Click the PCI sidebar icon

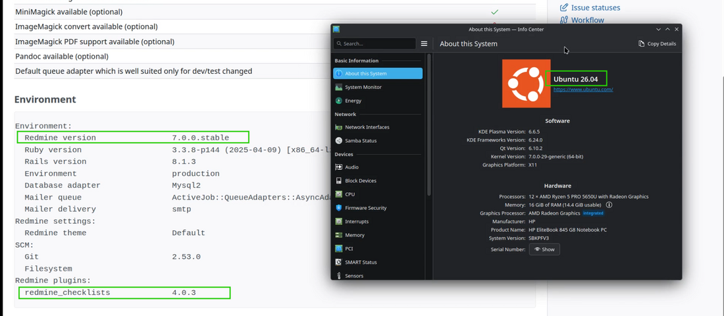pyautogui.click(x=339, y=249)
